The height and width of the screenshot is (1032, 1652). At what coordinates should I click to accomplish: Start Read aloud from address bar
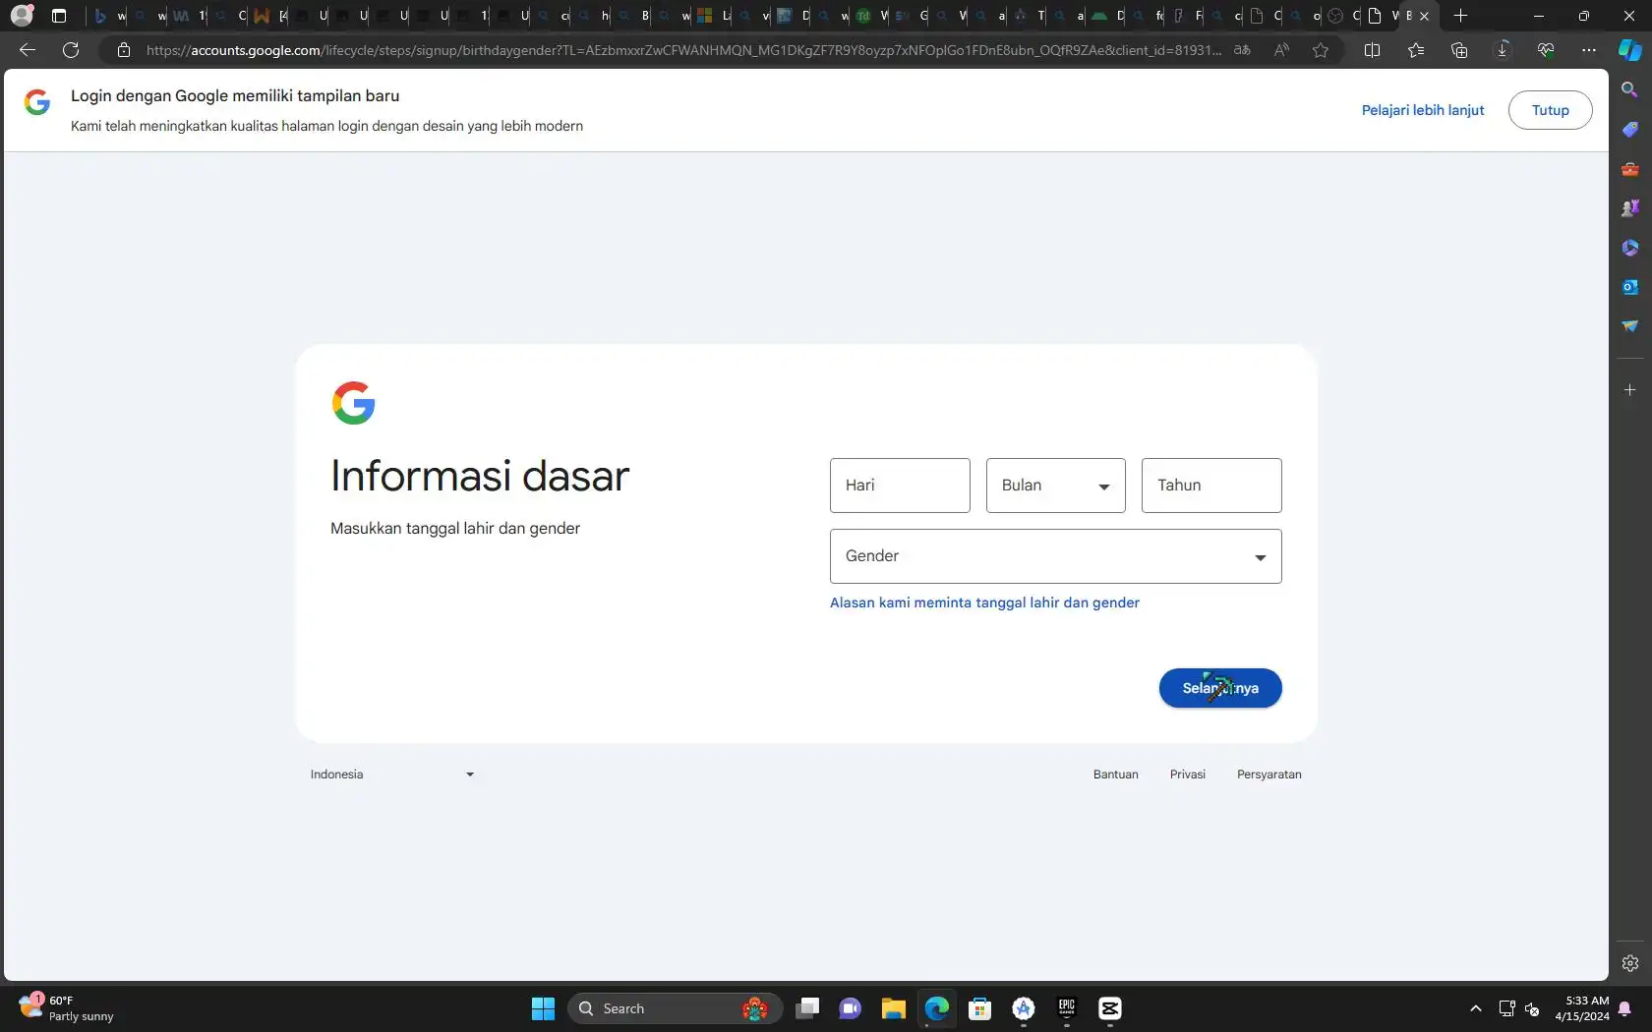pyautogui.click(x=1281, y=50)
